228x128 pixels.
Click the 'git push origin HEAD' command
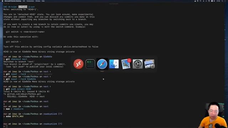18,89
